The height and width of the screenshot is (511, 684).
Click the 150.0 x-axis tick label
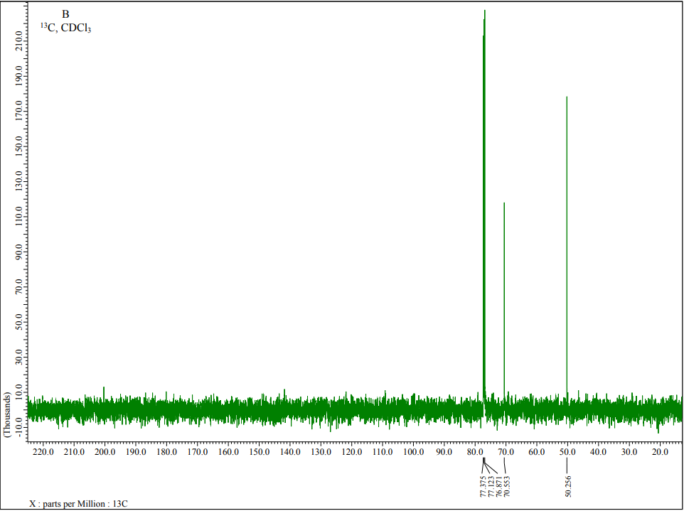(259, 452)
